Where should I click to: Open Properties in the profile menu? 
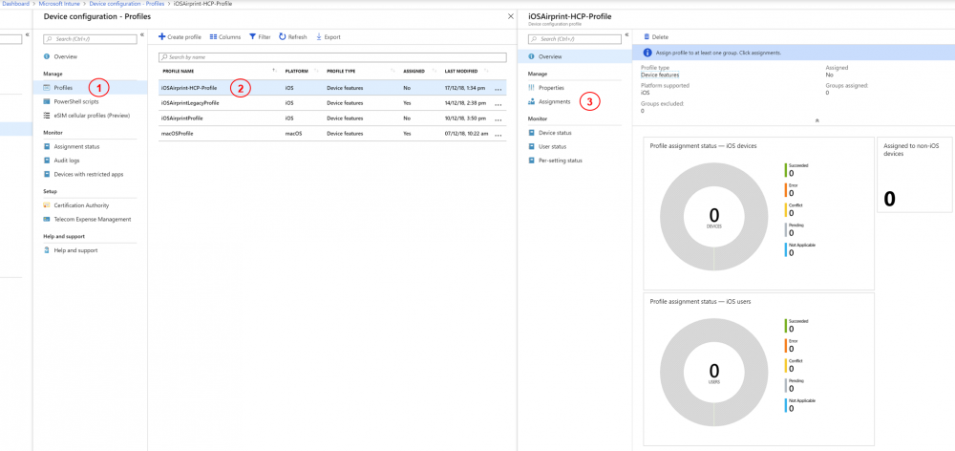tap(552, 87)
